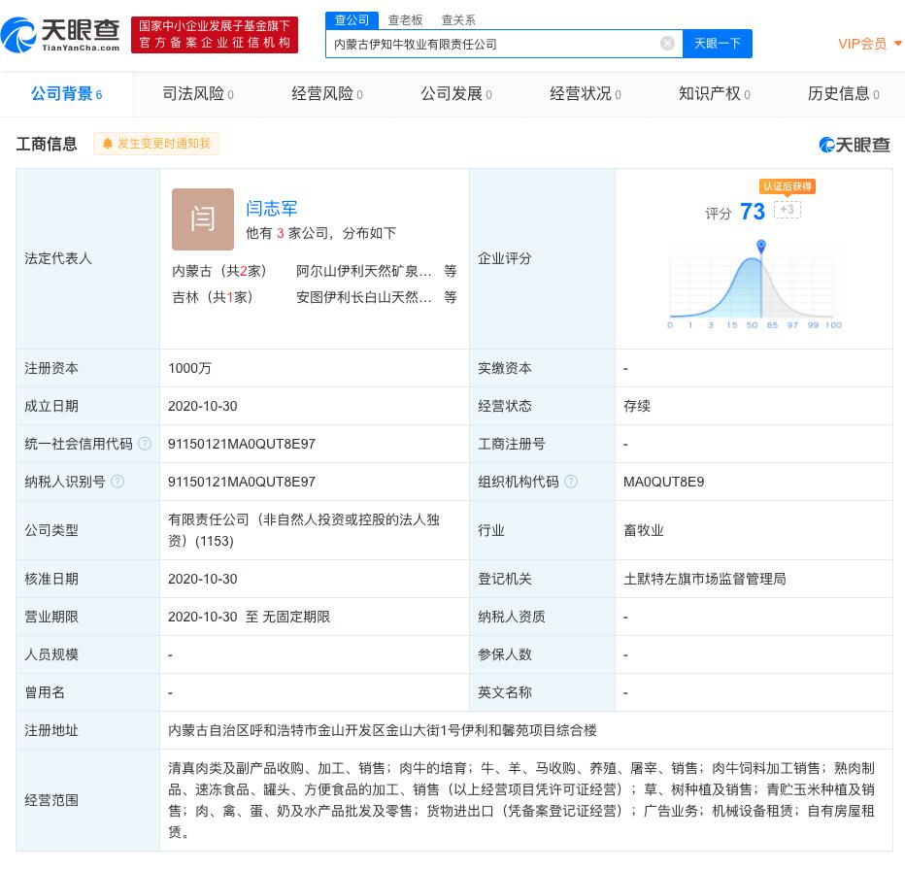Clear the search box with the X icon

point(667,44)
